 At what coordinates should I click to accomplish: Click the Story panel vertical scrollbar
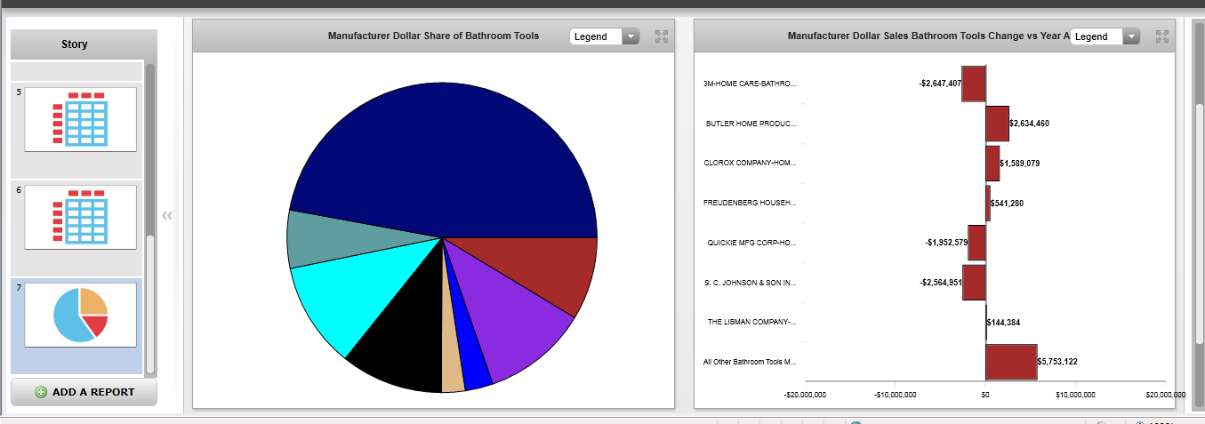point(150,302)
